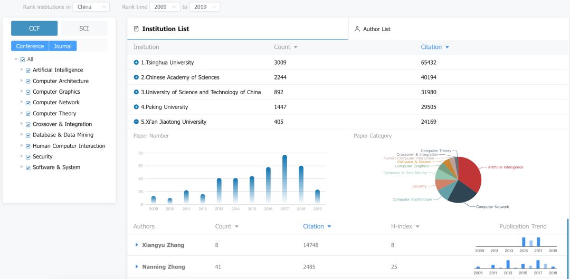570x279 pixels.
Task: Expand University of Science and Technology plus icon
Action: pyautogui.click(x=136, y=92)
